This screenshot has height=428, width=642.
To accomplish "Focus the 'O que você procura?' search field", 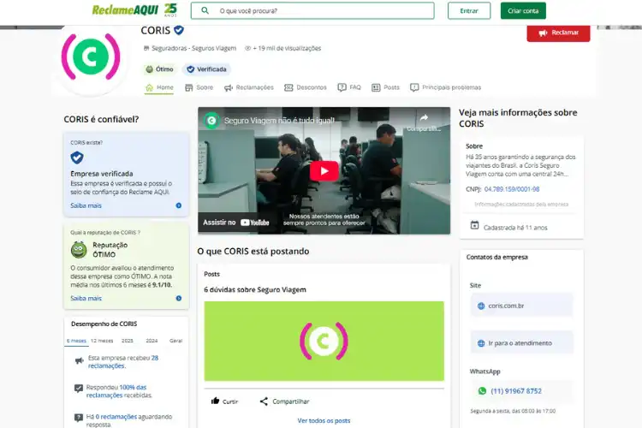I will (312, 10).
